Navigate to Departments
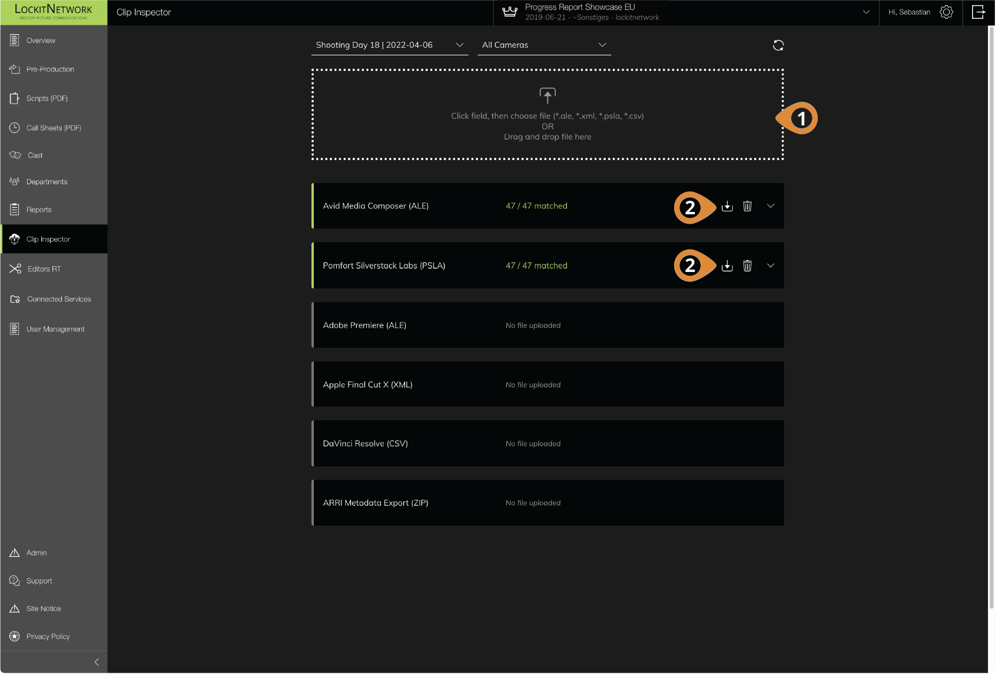The height and width of the screenshot is (674, 995). tap(54, 182)
